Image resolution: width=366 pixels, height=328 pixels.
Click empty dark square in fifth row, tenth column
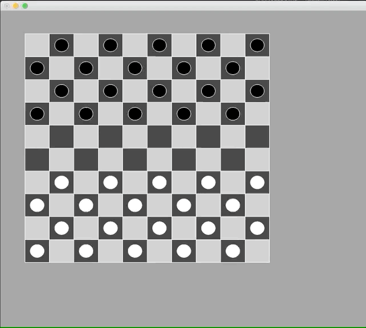[x=257, y=137]
